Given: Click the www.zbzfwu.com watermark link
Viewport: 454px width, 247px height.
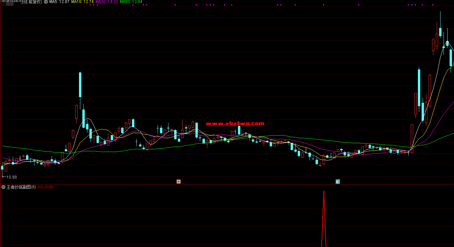Looking at the screenshot, I should 235,124.
